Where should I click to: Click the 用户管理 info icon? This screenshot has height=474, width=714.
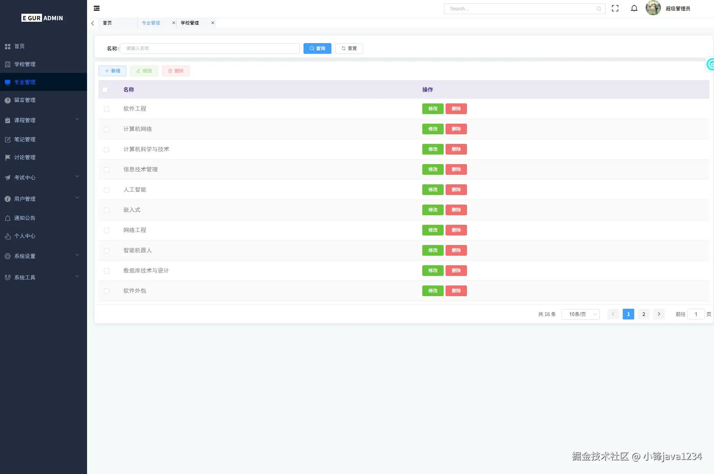[8, 199]
